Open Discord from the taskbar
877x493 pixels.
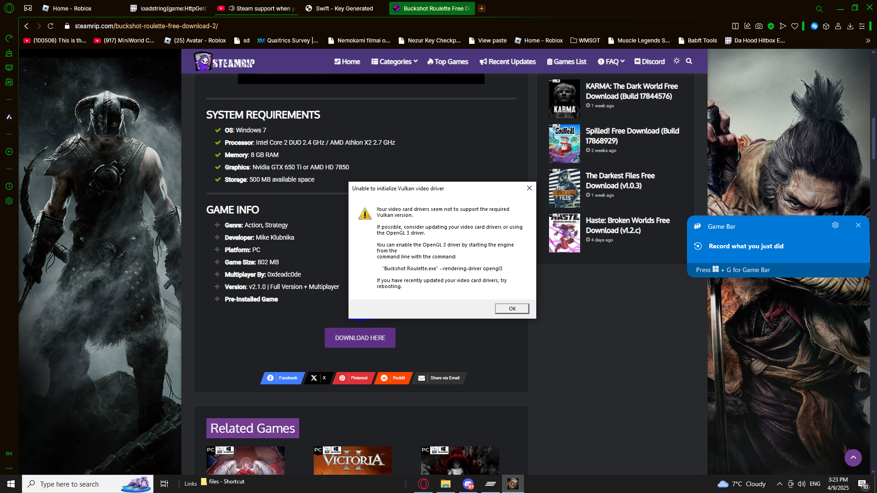tap(468, 484)
